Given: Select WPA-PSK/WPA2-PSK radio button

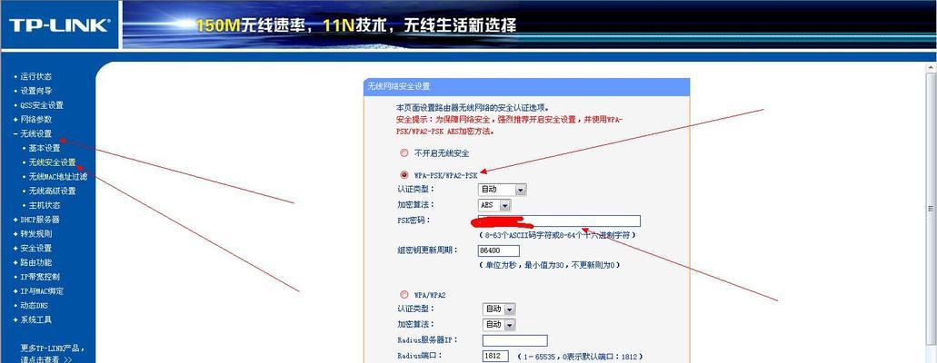Looking at the screenshot, I should pyautogui.click(x=404, y=175).
